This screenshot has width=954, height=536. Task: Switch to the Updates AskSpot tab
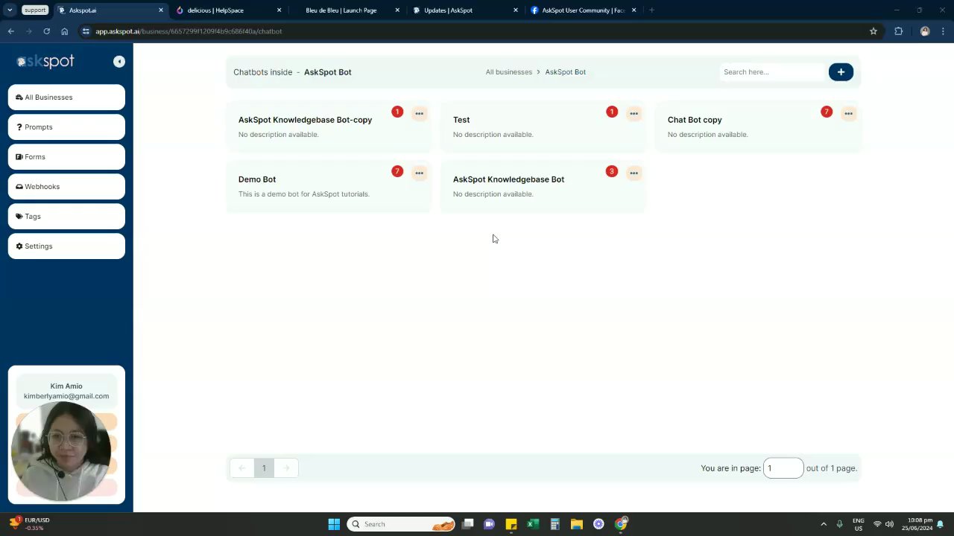[x=464, y=10]
